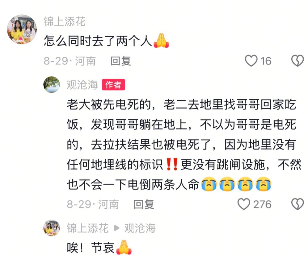Like the comment showing 16 likes
The image size is (308, 258).
(251, 61)
